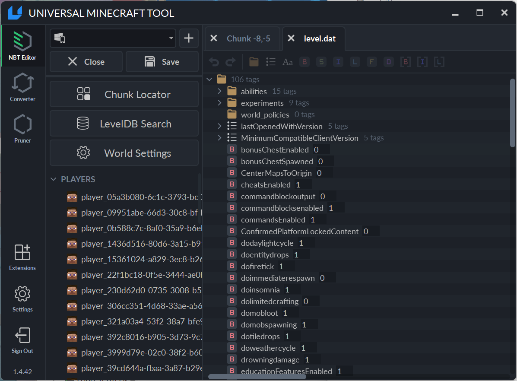Select player_15361024-a829-3ec8-b26 entry
This screenshot has height=381, width=517.
(134, 260)
